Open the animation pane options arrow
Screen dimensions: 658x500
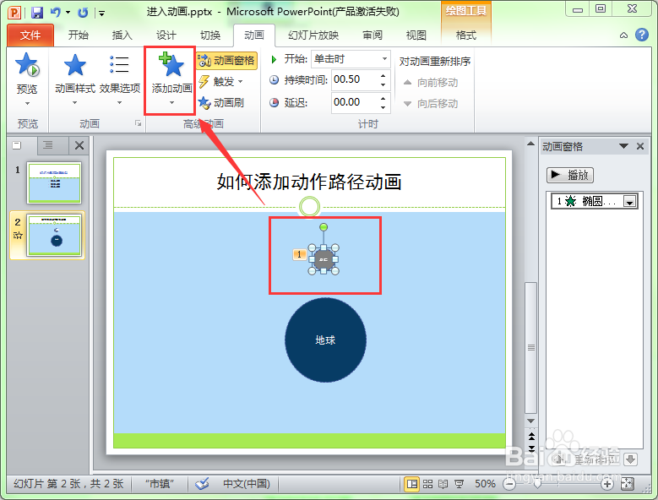(623, 146)
